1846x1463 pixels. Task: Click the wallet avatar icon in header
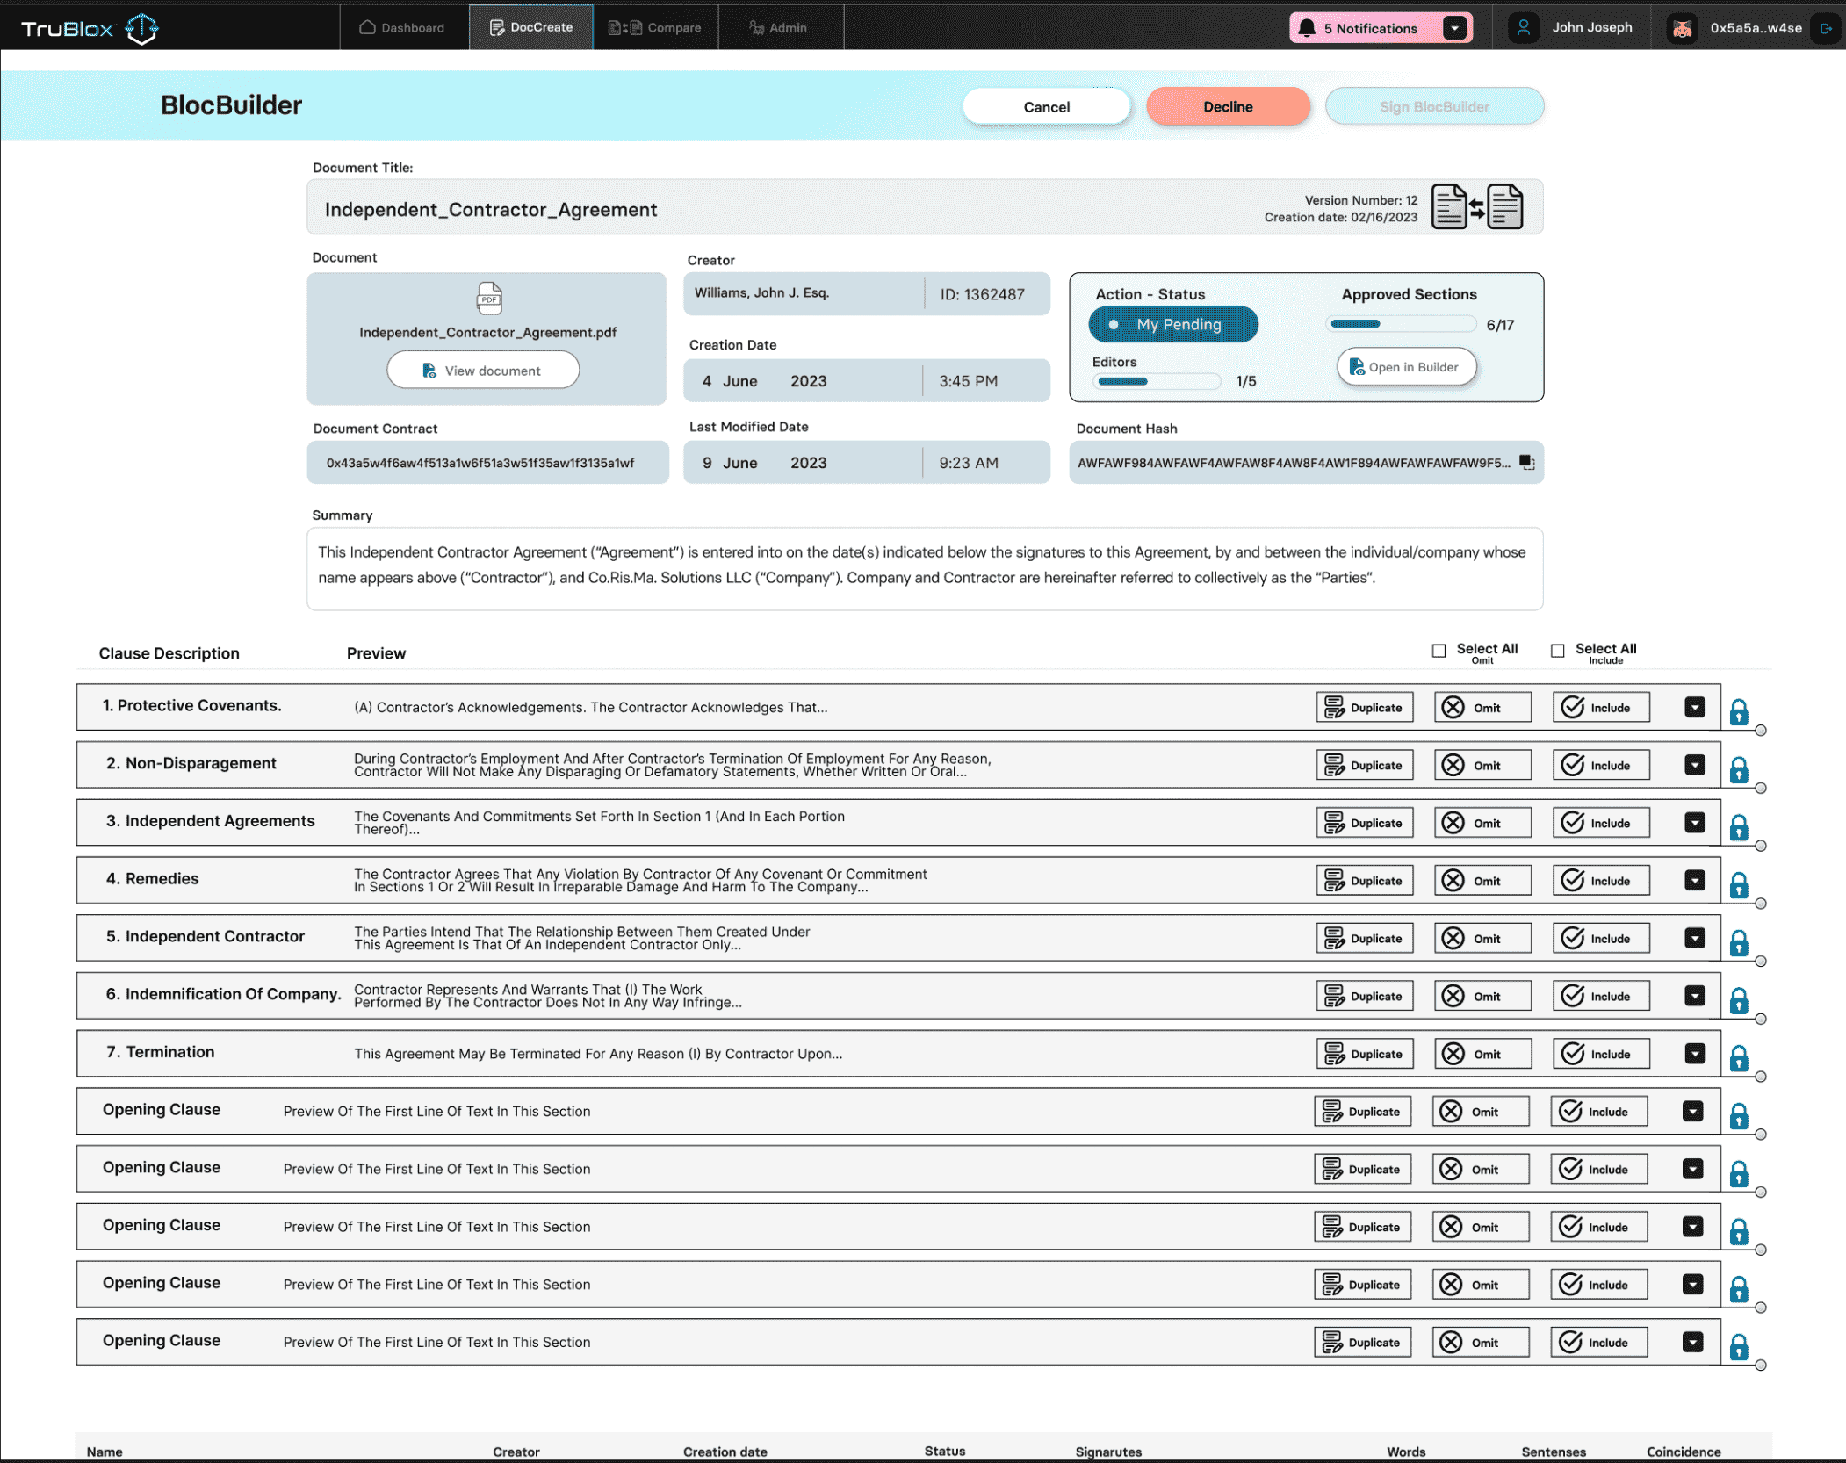point(1682,28)
